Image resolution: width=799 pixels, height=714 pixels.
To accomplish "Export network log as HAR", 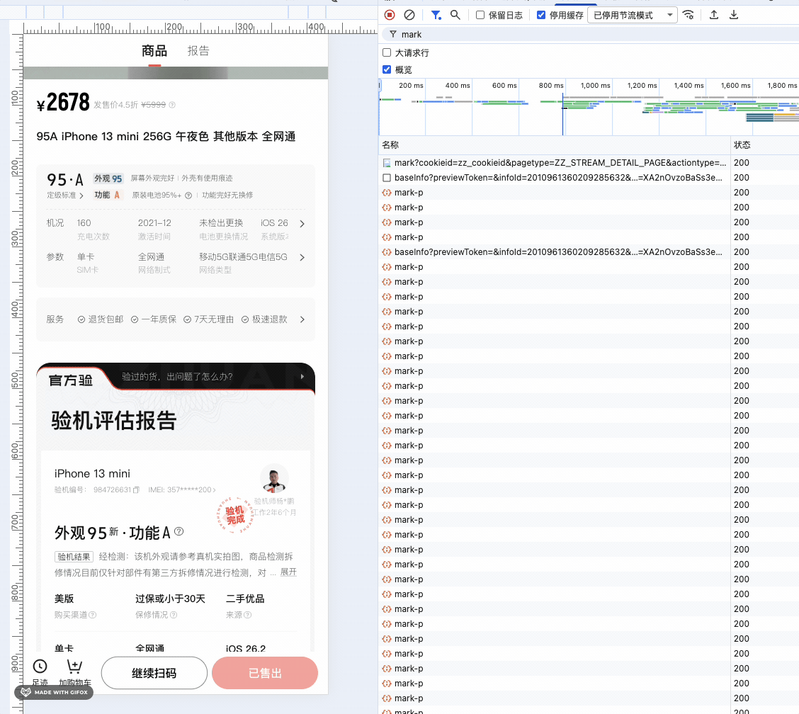I will tap(734, 14).
